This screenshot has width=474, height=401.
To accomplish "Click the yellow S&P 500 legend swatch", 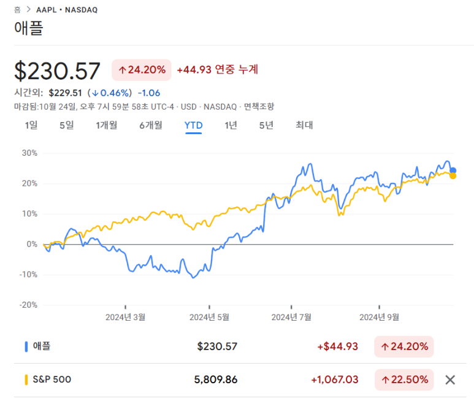I will click(x=26, y=380).
